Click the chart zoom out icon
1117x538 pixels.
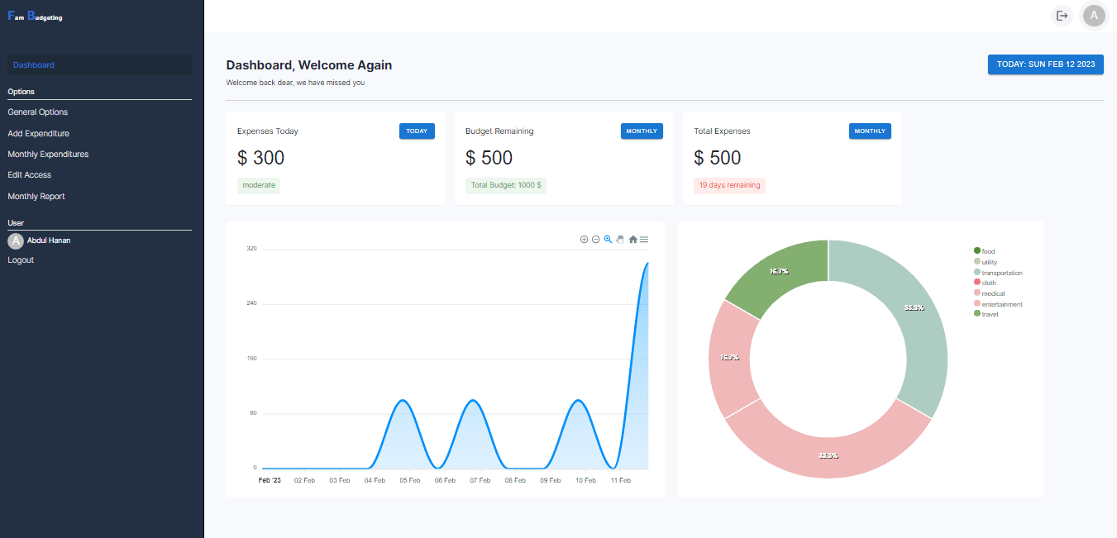595,240
